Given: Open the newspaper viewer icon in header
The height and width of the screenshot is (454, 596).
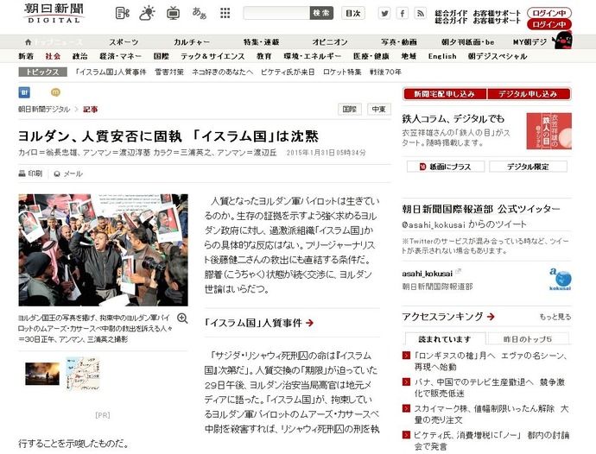Looking at the screenshot, I should click(x=122, y=13).
